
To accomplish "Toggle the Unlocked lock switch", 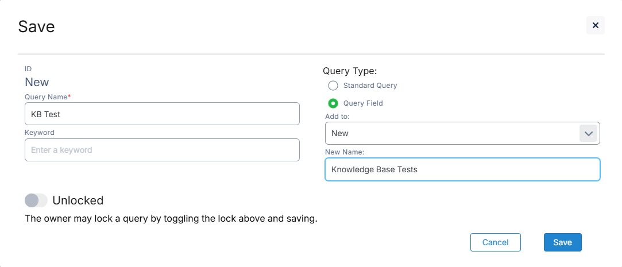I will coord(36,200).
